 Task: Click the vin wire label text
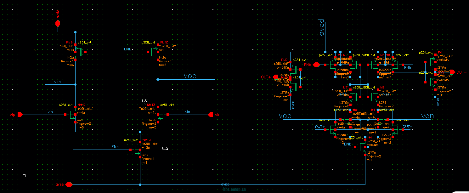coord(188,112)
